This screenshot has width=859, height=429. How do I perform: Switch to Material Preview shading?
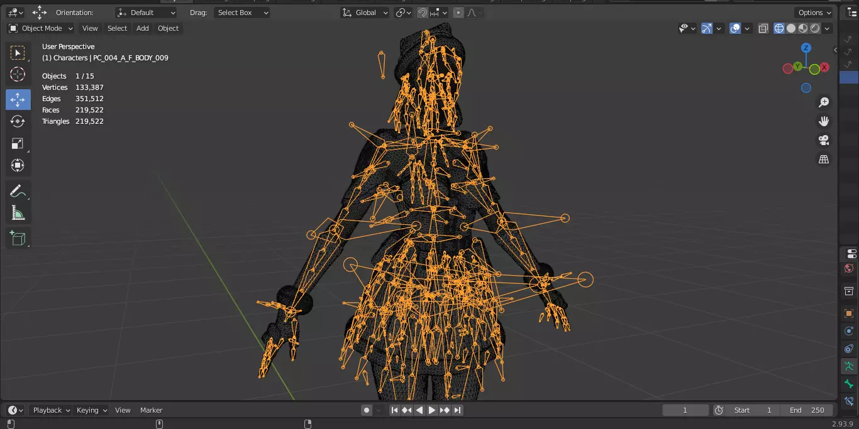[803, 28]
